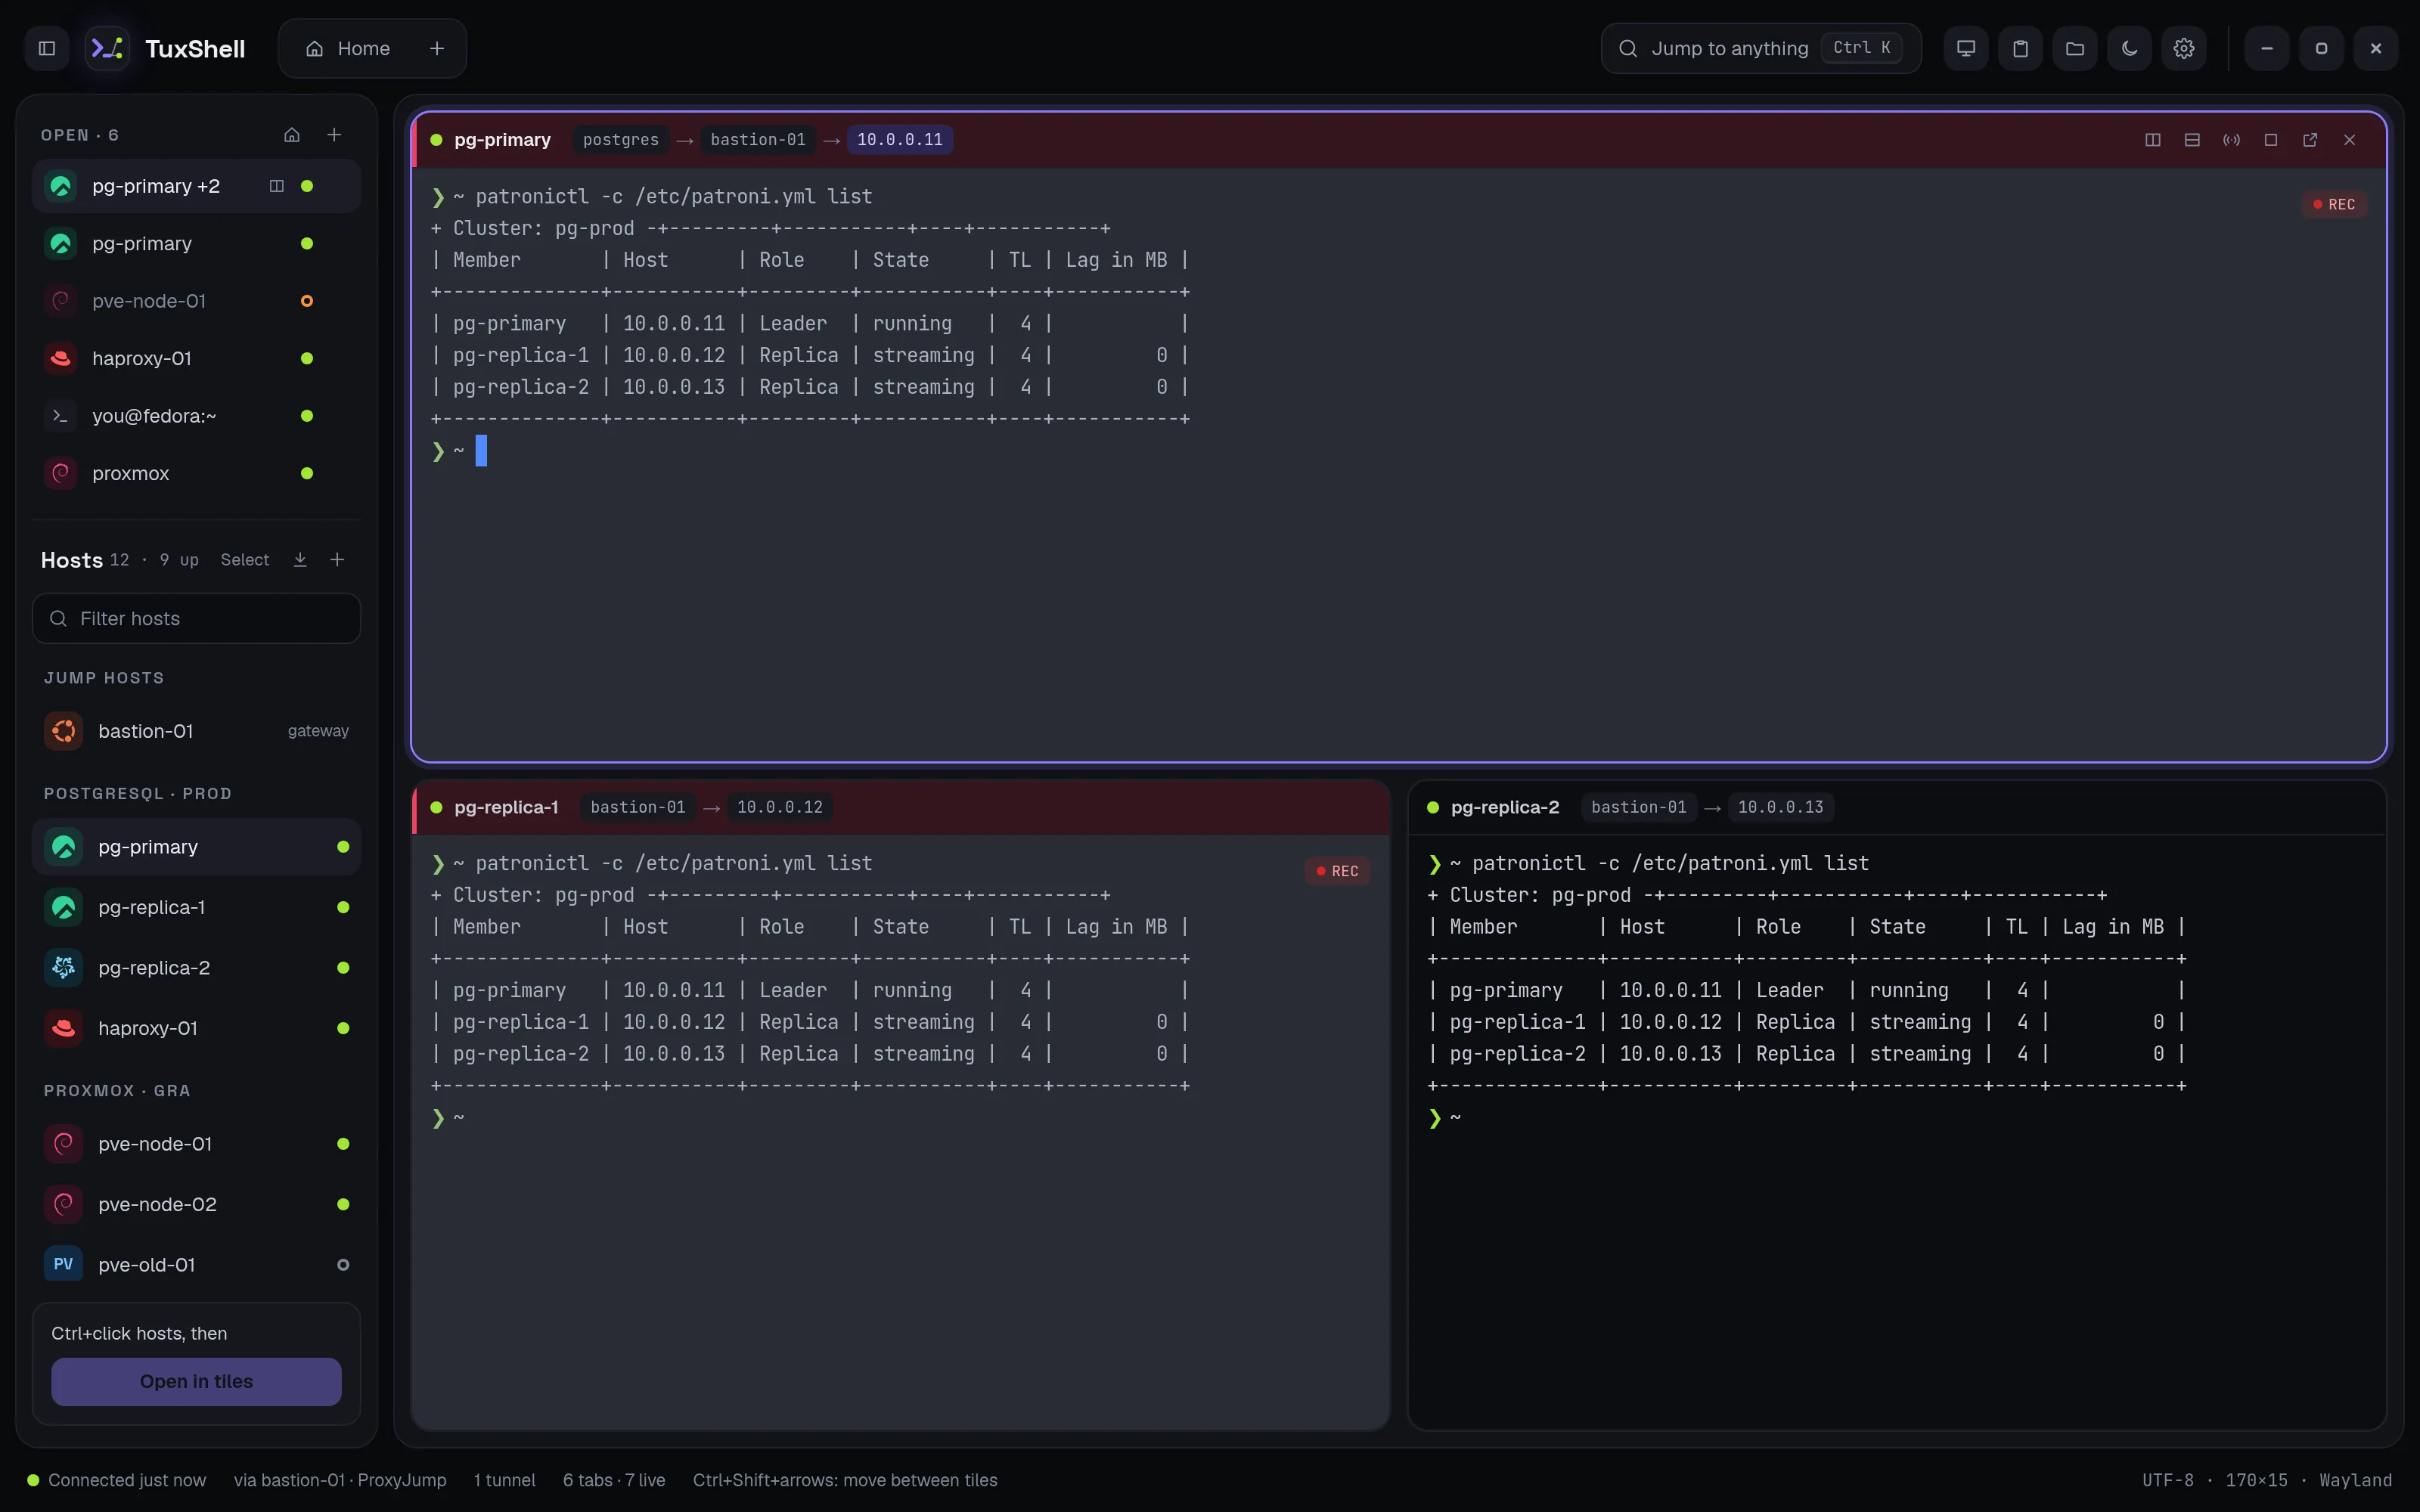Viewport: 2420px width, 1512px height.
Task: Switch to the proxmox open session
Action: pyautogui.click(x=196, y=473)
